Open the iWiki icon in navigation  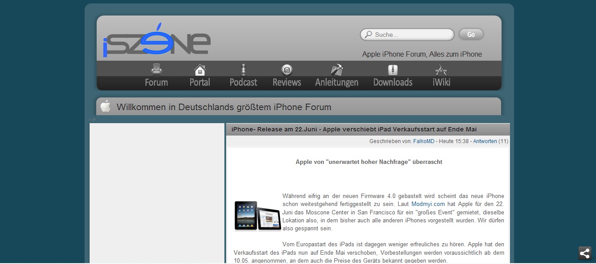pyautogui.click(x=441, y=70)
